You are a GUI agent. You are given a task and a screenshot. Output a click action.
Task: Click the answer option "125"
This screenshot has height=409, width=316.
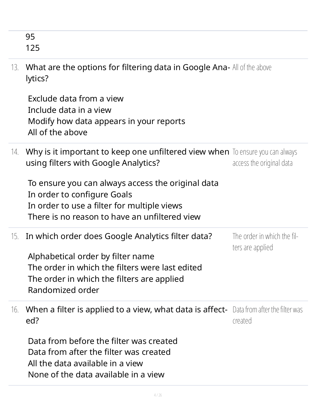(33, 48)
